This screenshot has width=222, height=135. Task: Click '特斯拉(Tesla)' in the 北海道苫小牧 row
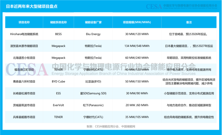(93, 58)
